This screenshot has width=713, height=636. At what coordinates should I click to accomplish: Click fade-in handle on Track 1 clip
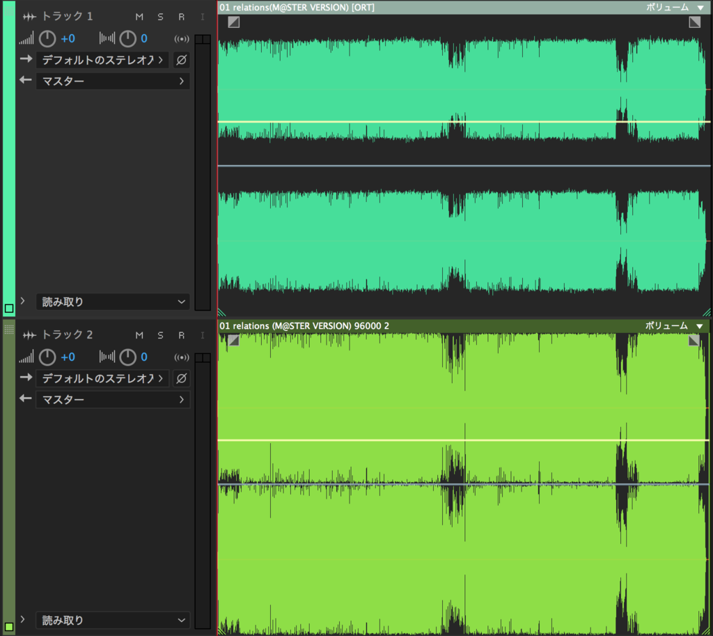pos(234,22)
